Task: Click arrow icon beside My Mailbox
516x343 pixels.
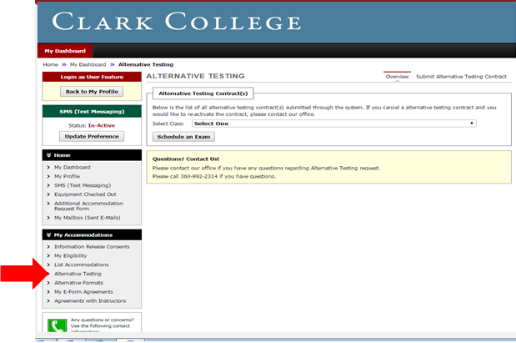Action: (48, 218)
